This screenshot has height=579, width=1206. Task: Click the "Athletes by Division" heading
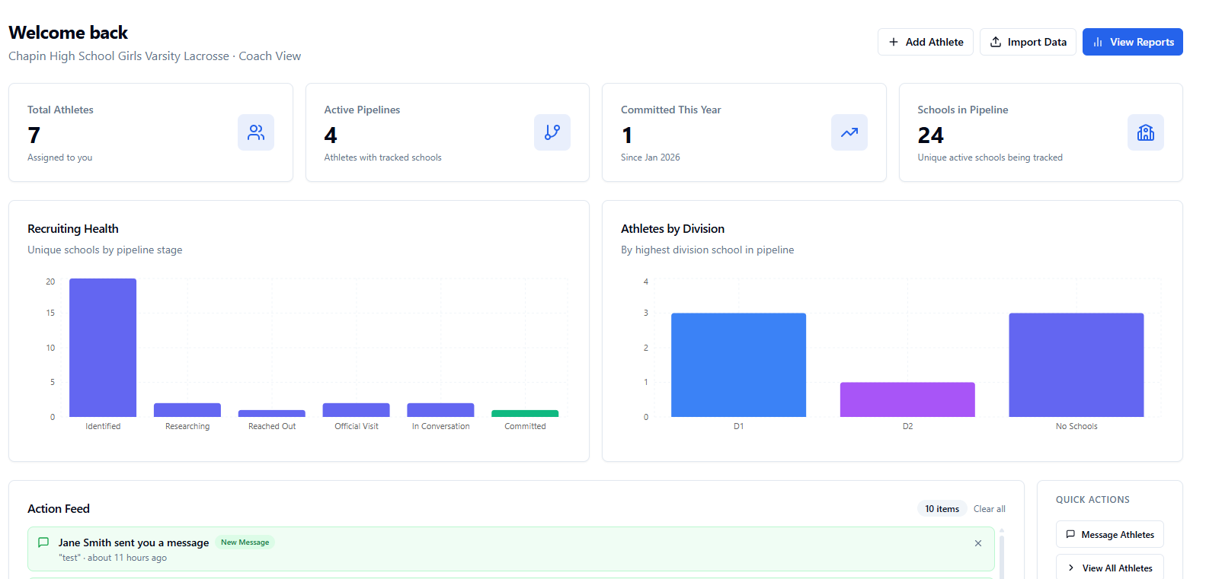coord(673,229)
